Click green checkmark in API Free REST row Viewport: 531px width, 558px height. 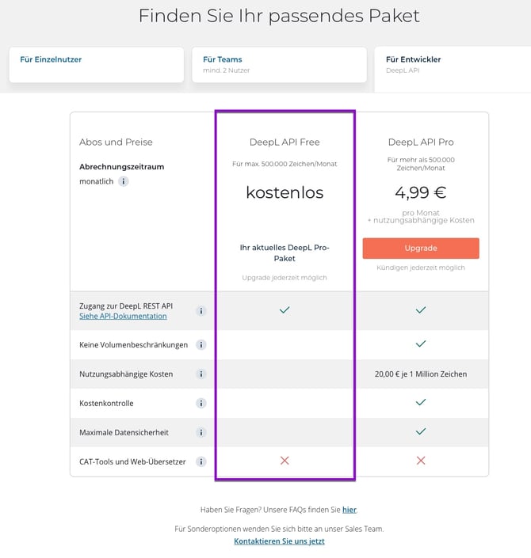tap(285, 309)
